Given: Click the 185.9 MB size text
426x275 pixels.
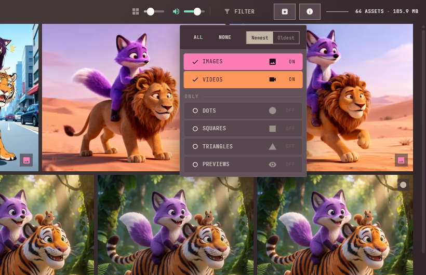Looking at the screenshot, I should (405, 11).
